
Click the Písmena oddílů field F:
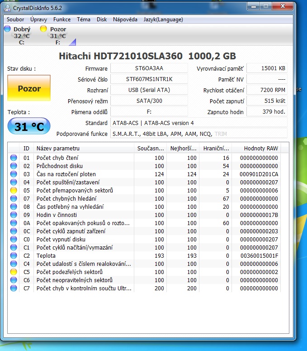click(149, 112)
